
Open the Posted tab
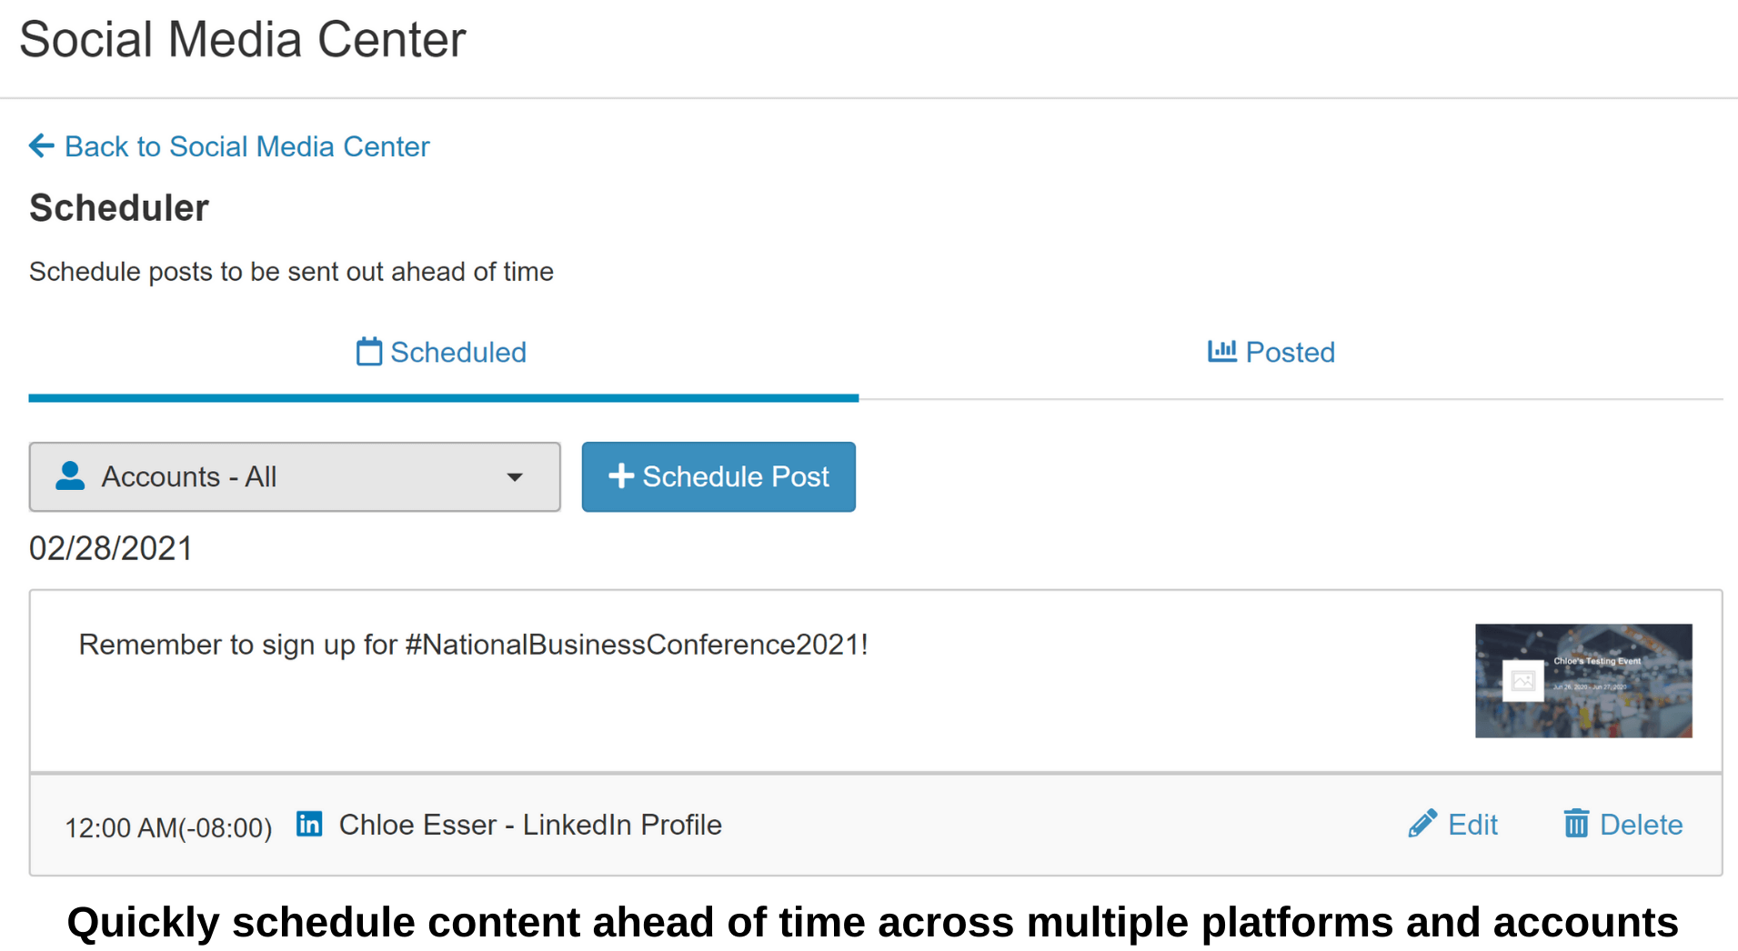pyautogui.click(x=1271, y=353)
